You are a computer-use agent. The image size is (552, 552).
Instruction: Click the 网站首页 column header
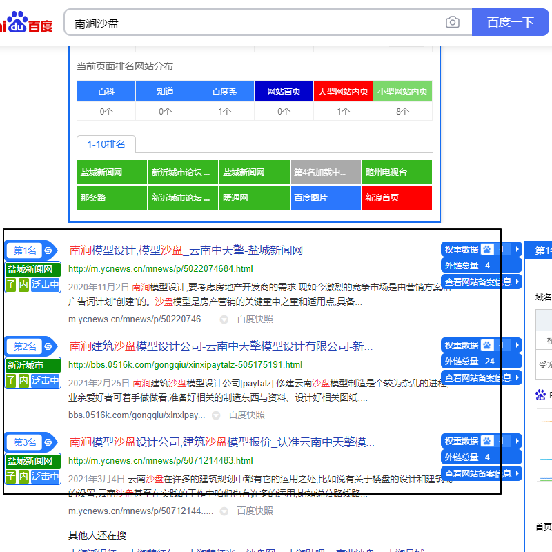[x=284, y=92]
